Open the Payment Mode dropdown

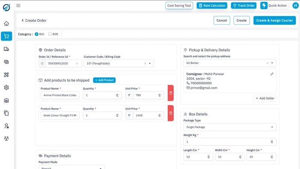pos(72,167)
